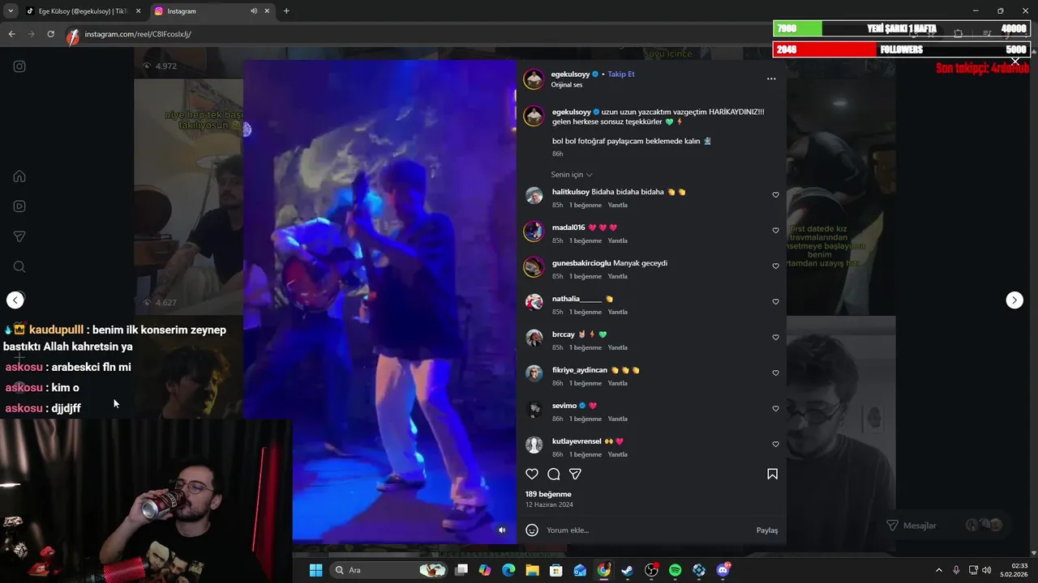Like the reel with the heart icon
Image resolution: width=1038 pixels, height=583 pixels.
532,474
